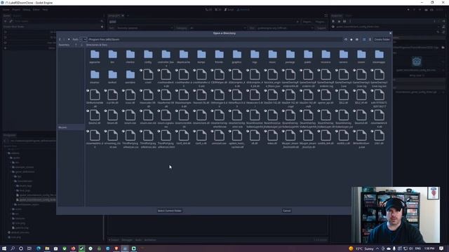Screen dimensions: 449x252
Task: Open Debug menu in Godot window
Action: point(27,10)
